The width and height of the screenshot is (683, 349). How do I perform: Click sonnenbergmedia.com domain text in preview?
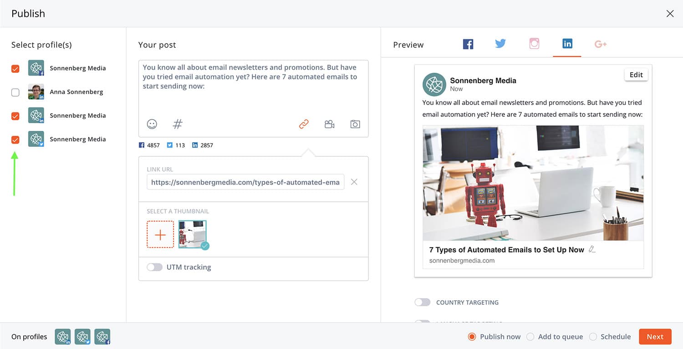(462, 261)
